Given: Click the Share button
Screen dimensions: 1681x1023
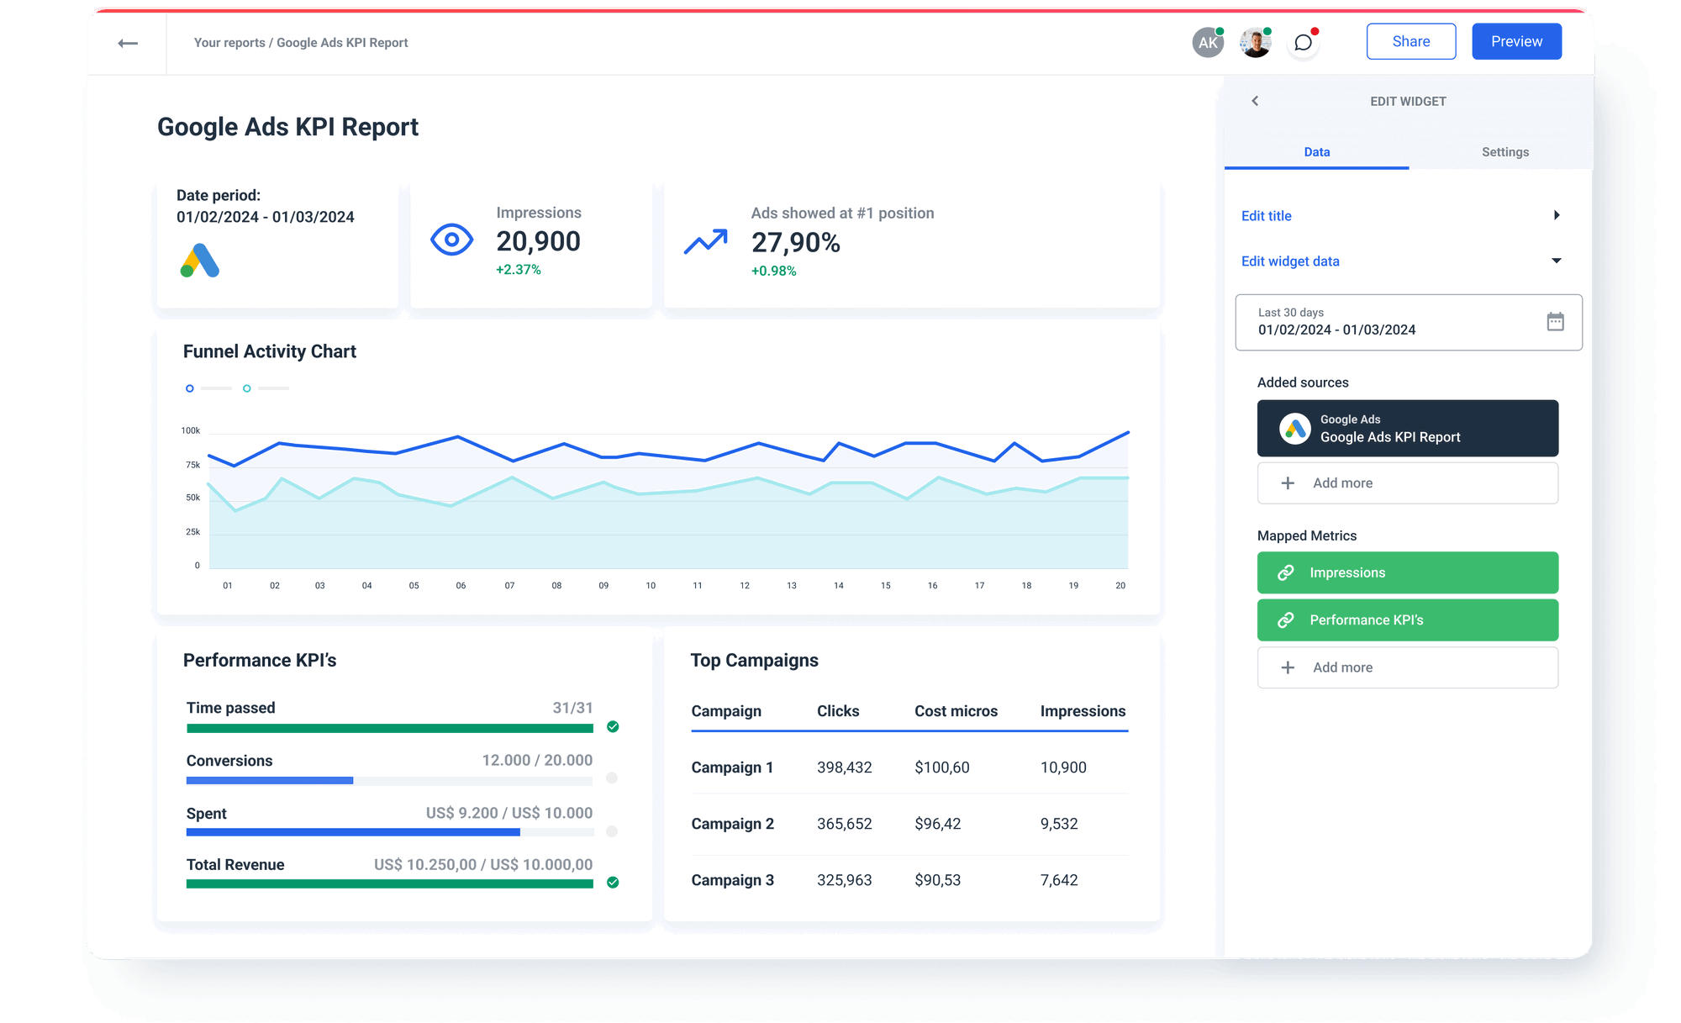Looking at the screenshot, I should click(x=1411, y=41).
